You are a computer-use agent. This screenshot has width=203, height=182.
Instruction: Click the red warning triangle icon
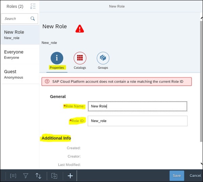coord(80,29)
